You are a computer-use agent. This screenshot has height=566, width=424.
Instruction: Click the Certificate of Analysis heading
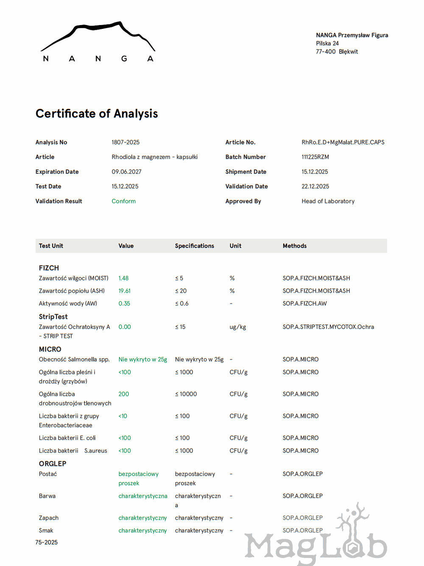click(x=97, y=114)
